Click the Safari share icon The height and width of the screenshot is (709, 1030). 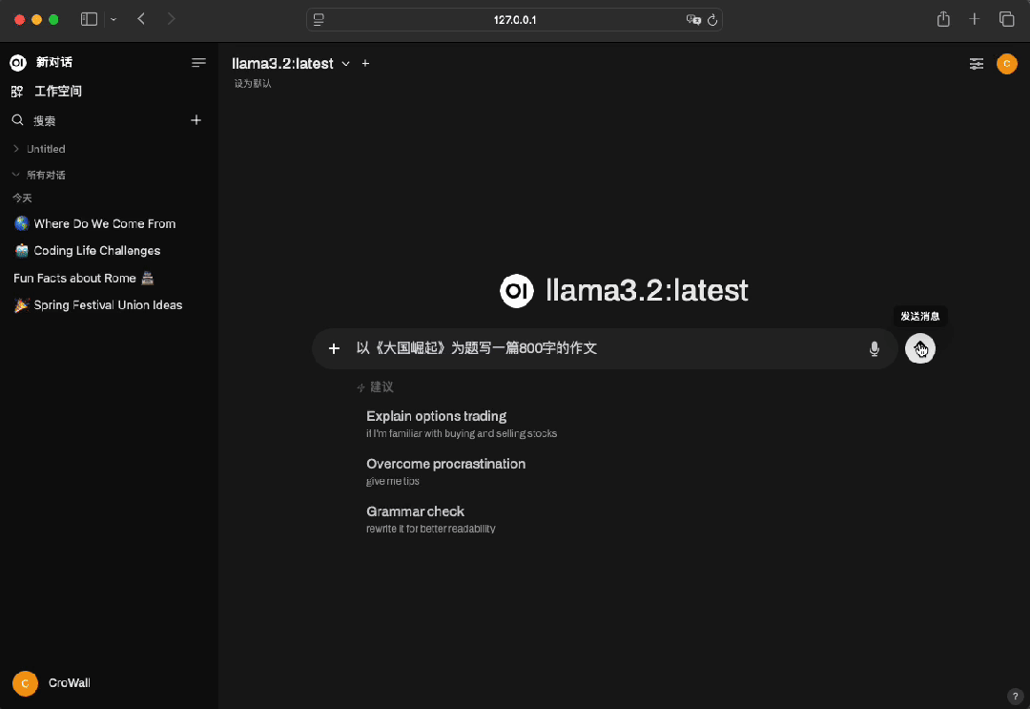(x=943, y=19)
